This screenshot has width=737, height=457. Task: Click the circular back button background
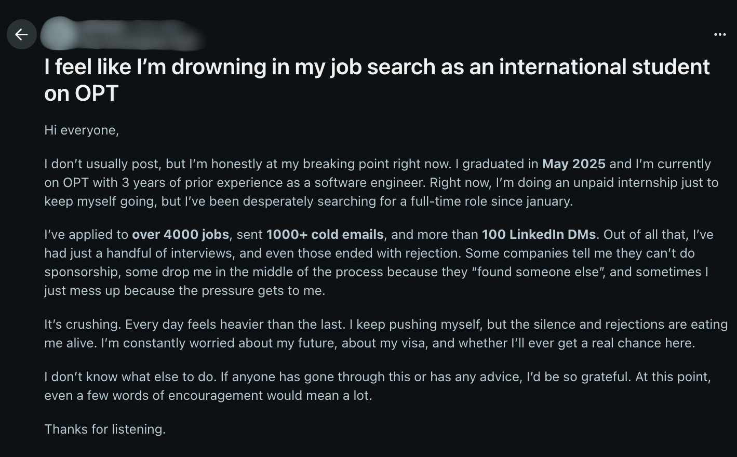pyautogui.click(x=21, y=34)
